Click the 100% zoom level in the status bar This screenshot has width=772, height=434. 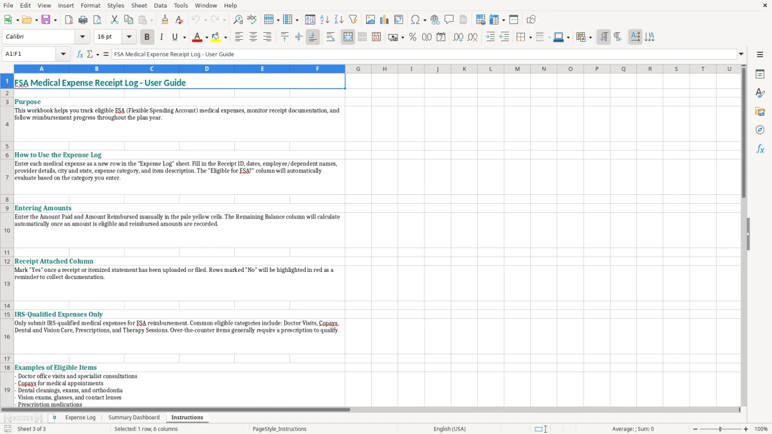click(x=761, y=429)
